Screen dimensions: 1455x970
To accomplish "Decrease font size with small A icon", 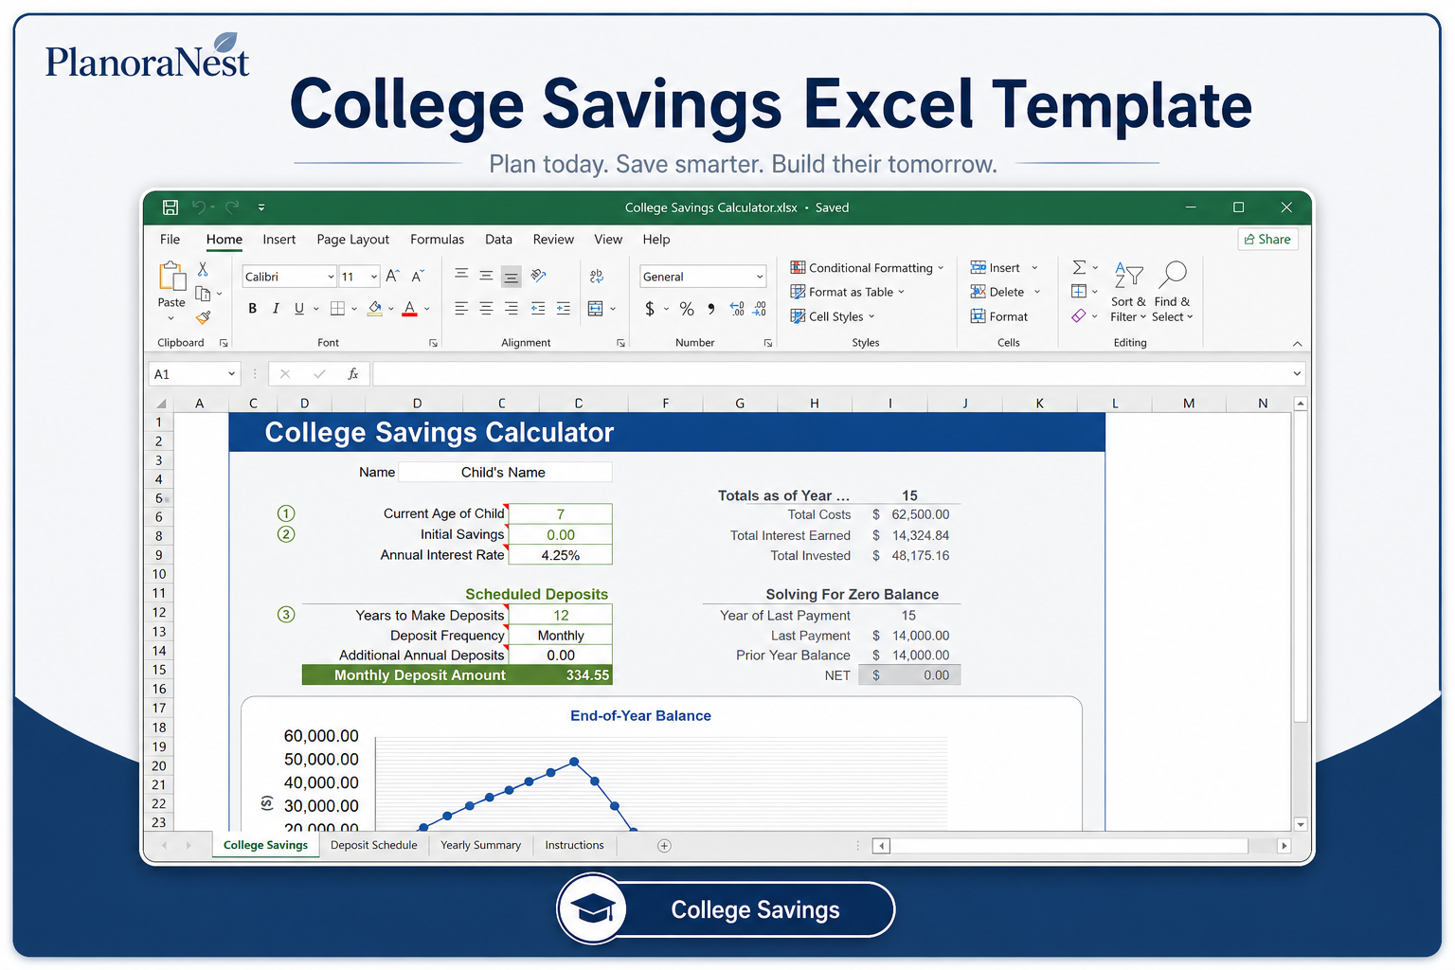I will click(417, 276).
